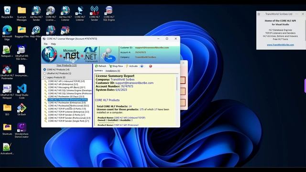The image size is (306, 172).
Task: Click the Refresh toolbar button
Action: coord(101,66)
